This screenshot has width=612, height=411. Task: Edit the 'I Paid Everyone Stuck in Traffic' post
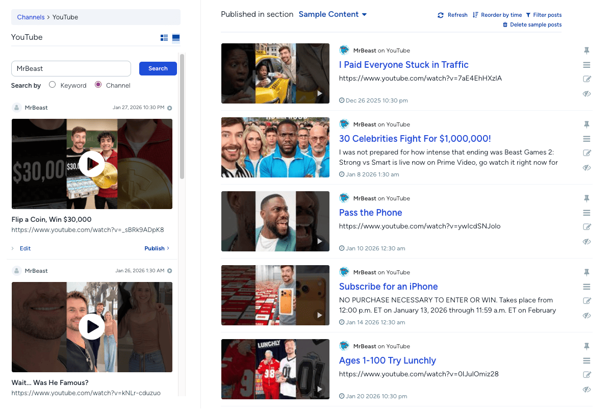[x=586, y=79]
